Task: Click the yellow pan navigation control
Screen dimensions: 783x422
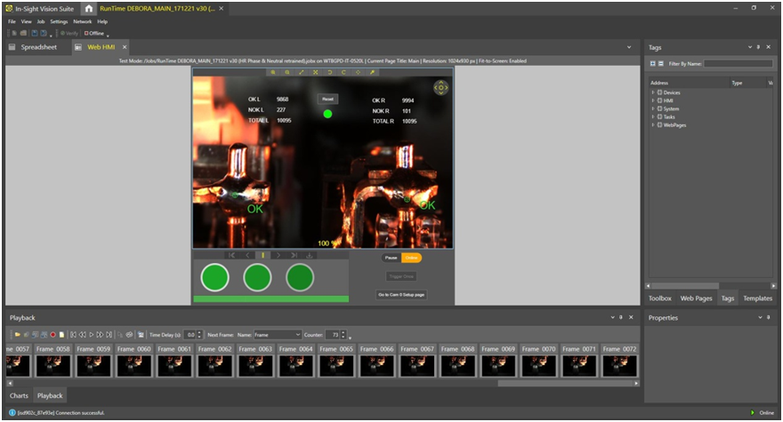Action: pyautogui.click(x=441, y=88)
